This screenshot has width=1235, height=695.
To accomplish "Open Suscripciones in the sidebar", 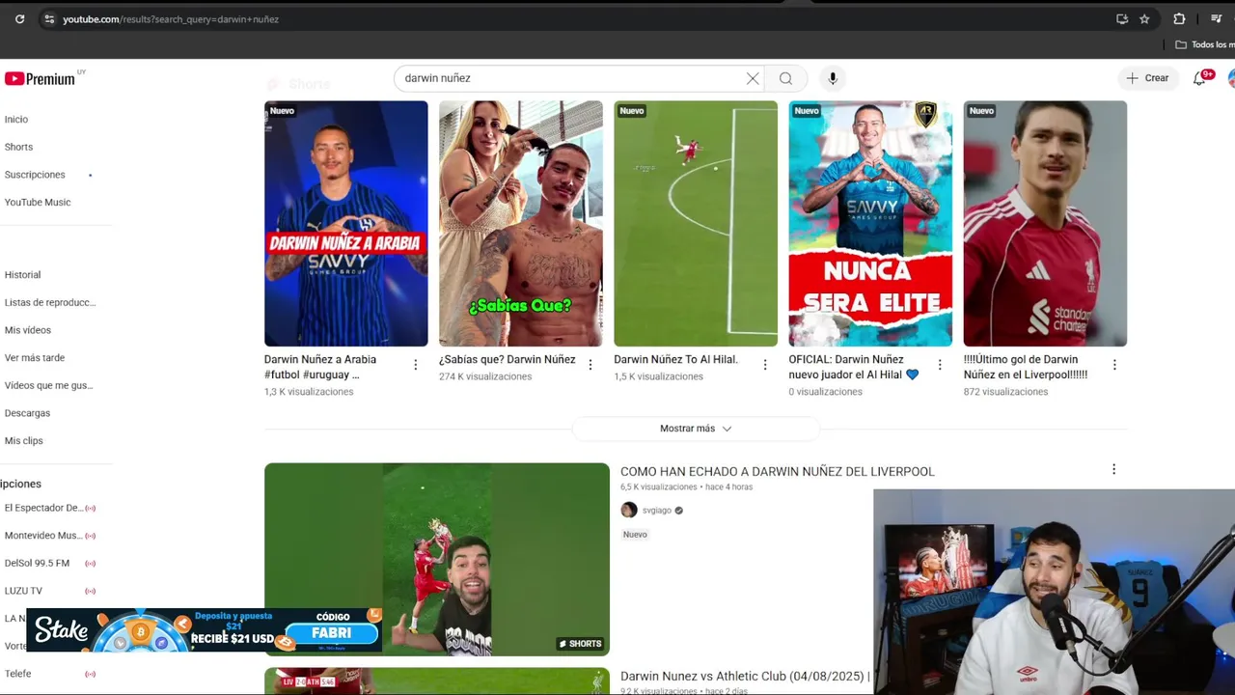I will [35, 175].
